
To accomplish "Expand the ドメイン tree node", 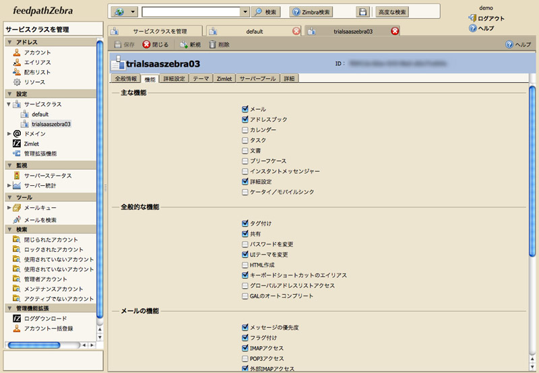I will point(9,133).
